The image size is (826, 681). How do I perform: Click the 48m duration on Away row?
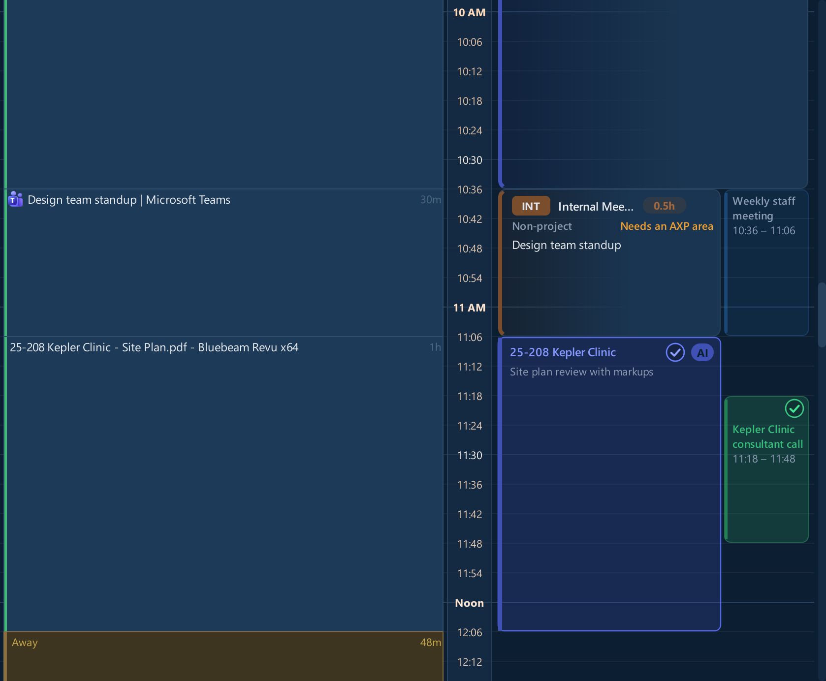(430, 642)
